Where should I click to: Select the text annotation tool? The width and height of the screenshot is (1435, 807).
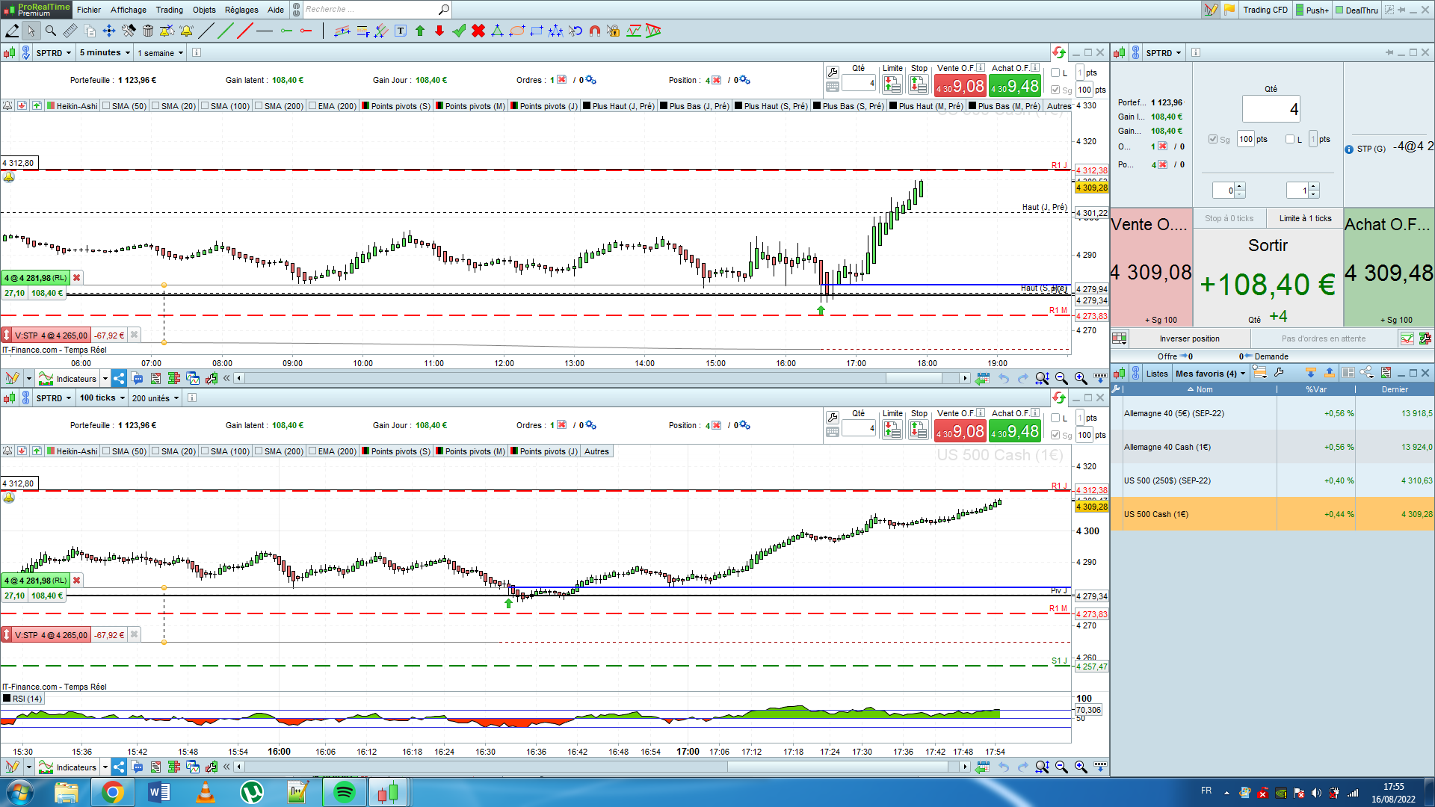point(401,31)
